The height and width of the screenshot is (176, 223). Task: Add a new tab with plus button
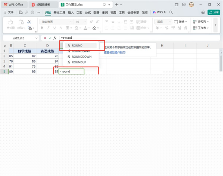pyautogui.click(x=117, y=5)
